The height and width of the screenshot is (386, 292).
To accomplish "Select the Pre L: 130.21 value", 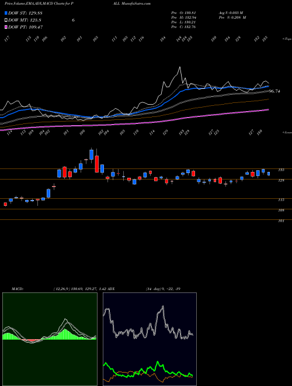I will (183, 22).
